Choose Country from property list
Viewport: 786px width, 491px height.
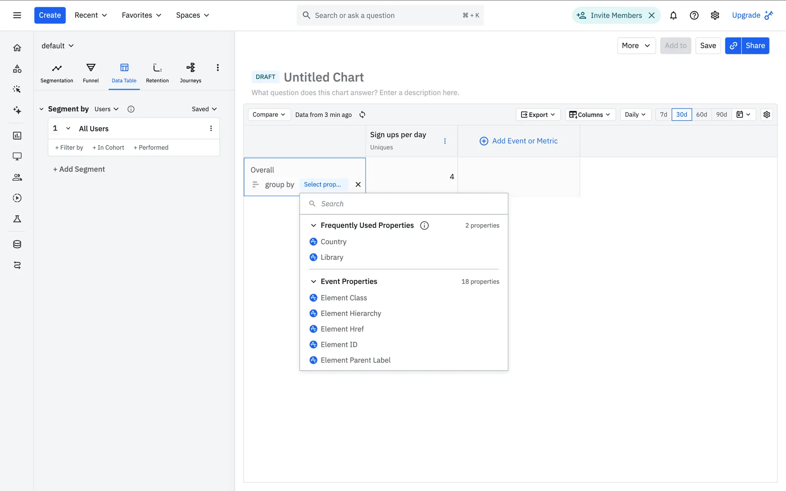[x=333, y=242]
